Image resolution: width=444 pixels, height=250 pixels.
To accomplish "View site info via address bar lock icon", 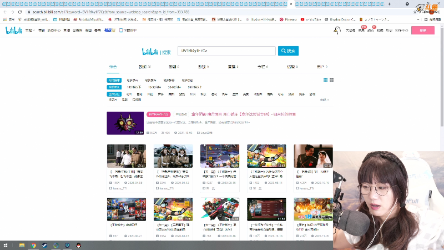I will (29, 12).
